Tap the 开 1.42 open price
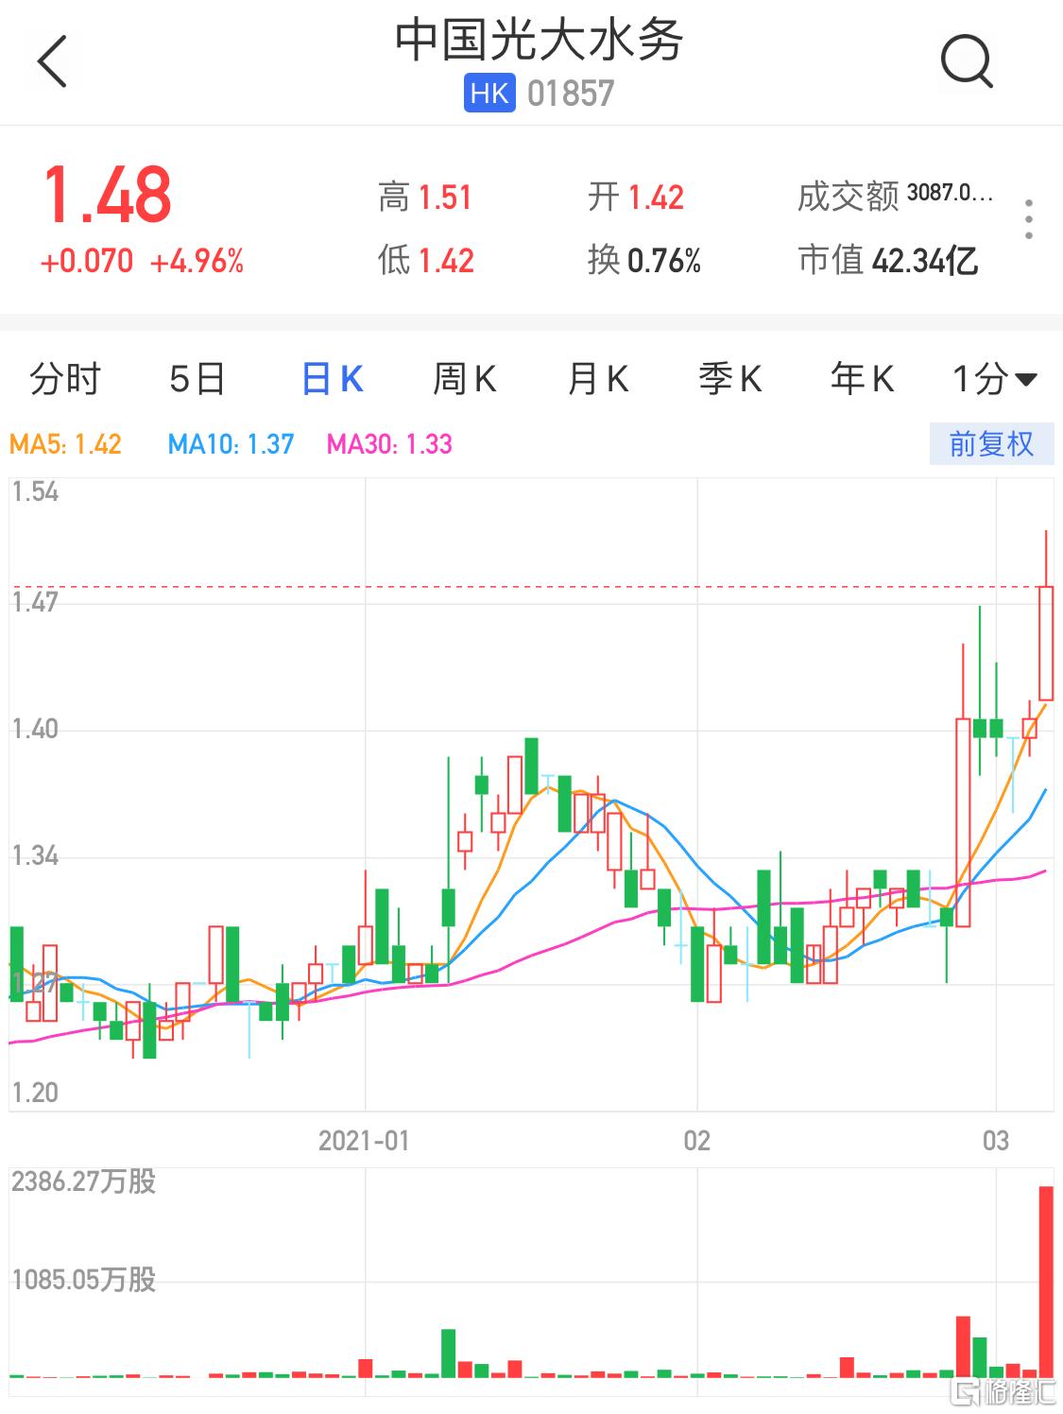Viewport: 1063px width, 1414px height. 636,198
